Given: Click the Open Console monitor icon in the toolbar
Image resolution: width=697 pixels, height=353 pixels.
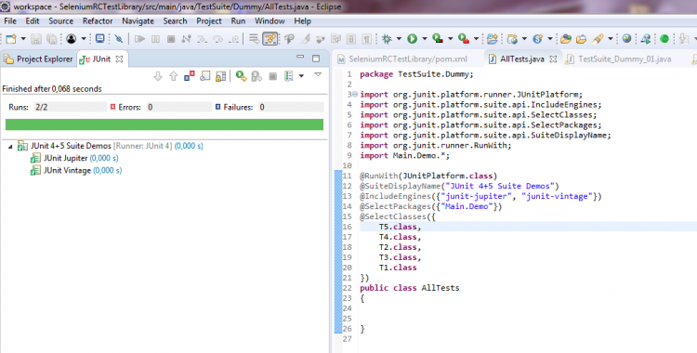Looking at the screenshot, I should [100, 39].
